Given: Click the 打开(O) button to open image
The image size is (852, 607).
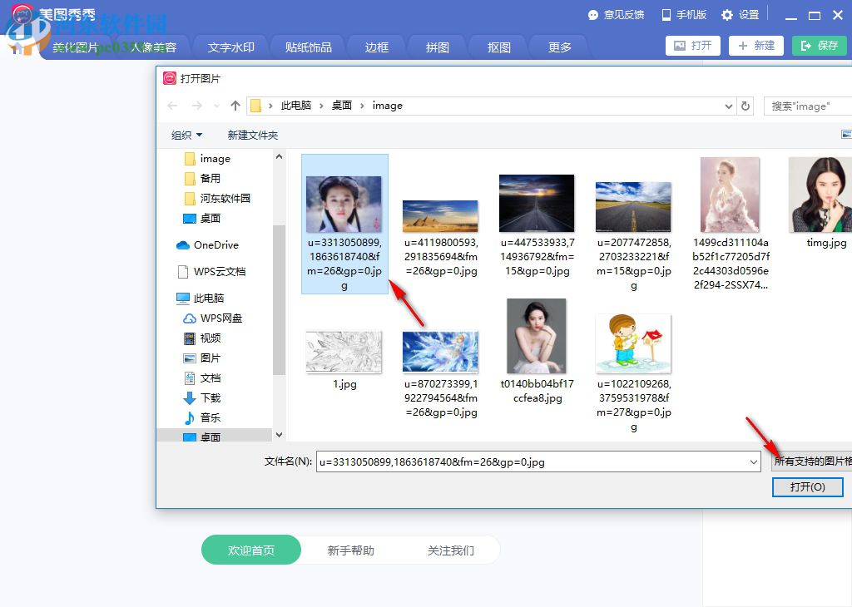Looking at the screenshot, I should pos(807,487).
